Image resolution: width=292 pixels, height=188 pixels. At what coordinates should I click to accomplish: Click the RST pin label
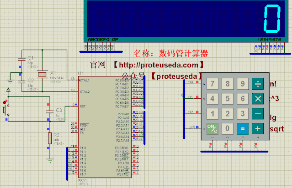point(83,107)
